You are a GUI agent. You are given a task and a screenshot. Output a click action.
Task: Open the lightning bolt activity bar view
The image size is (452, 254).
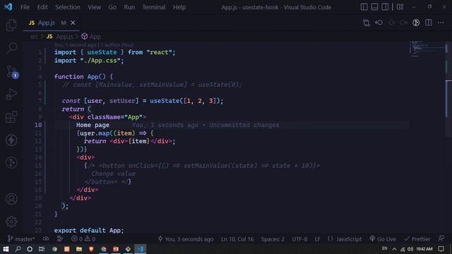tap(11, 140)
